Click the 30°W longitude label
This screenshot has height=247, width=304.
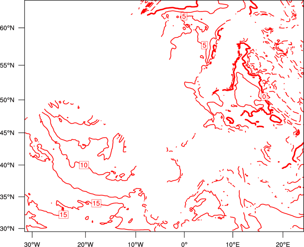point(32,244)
